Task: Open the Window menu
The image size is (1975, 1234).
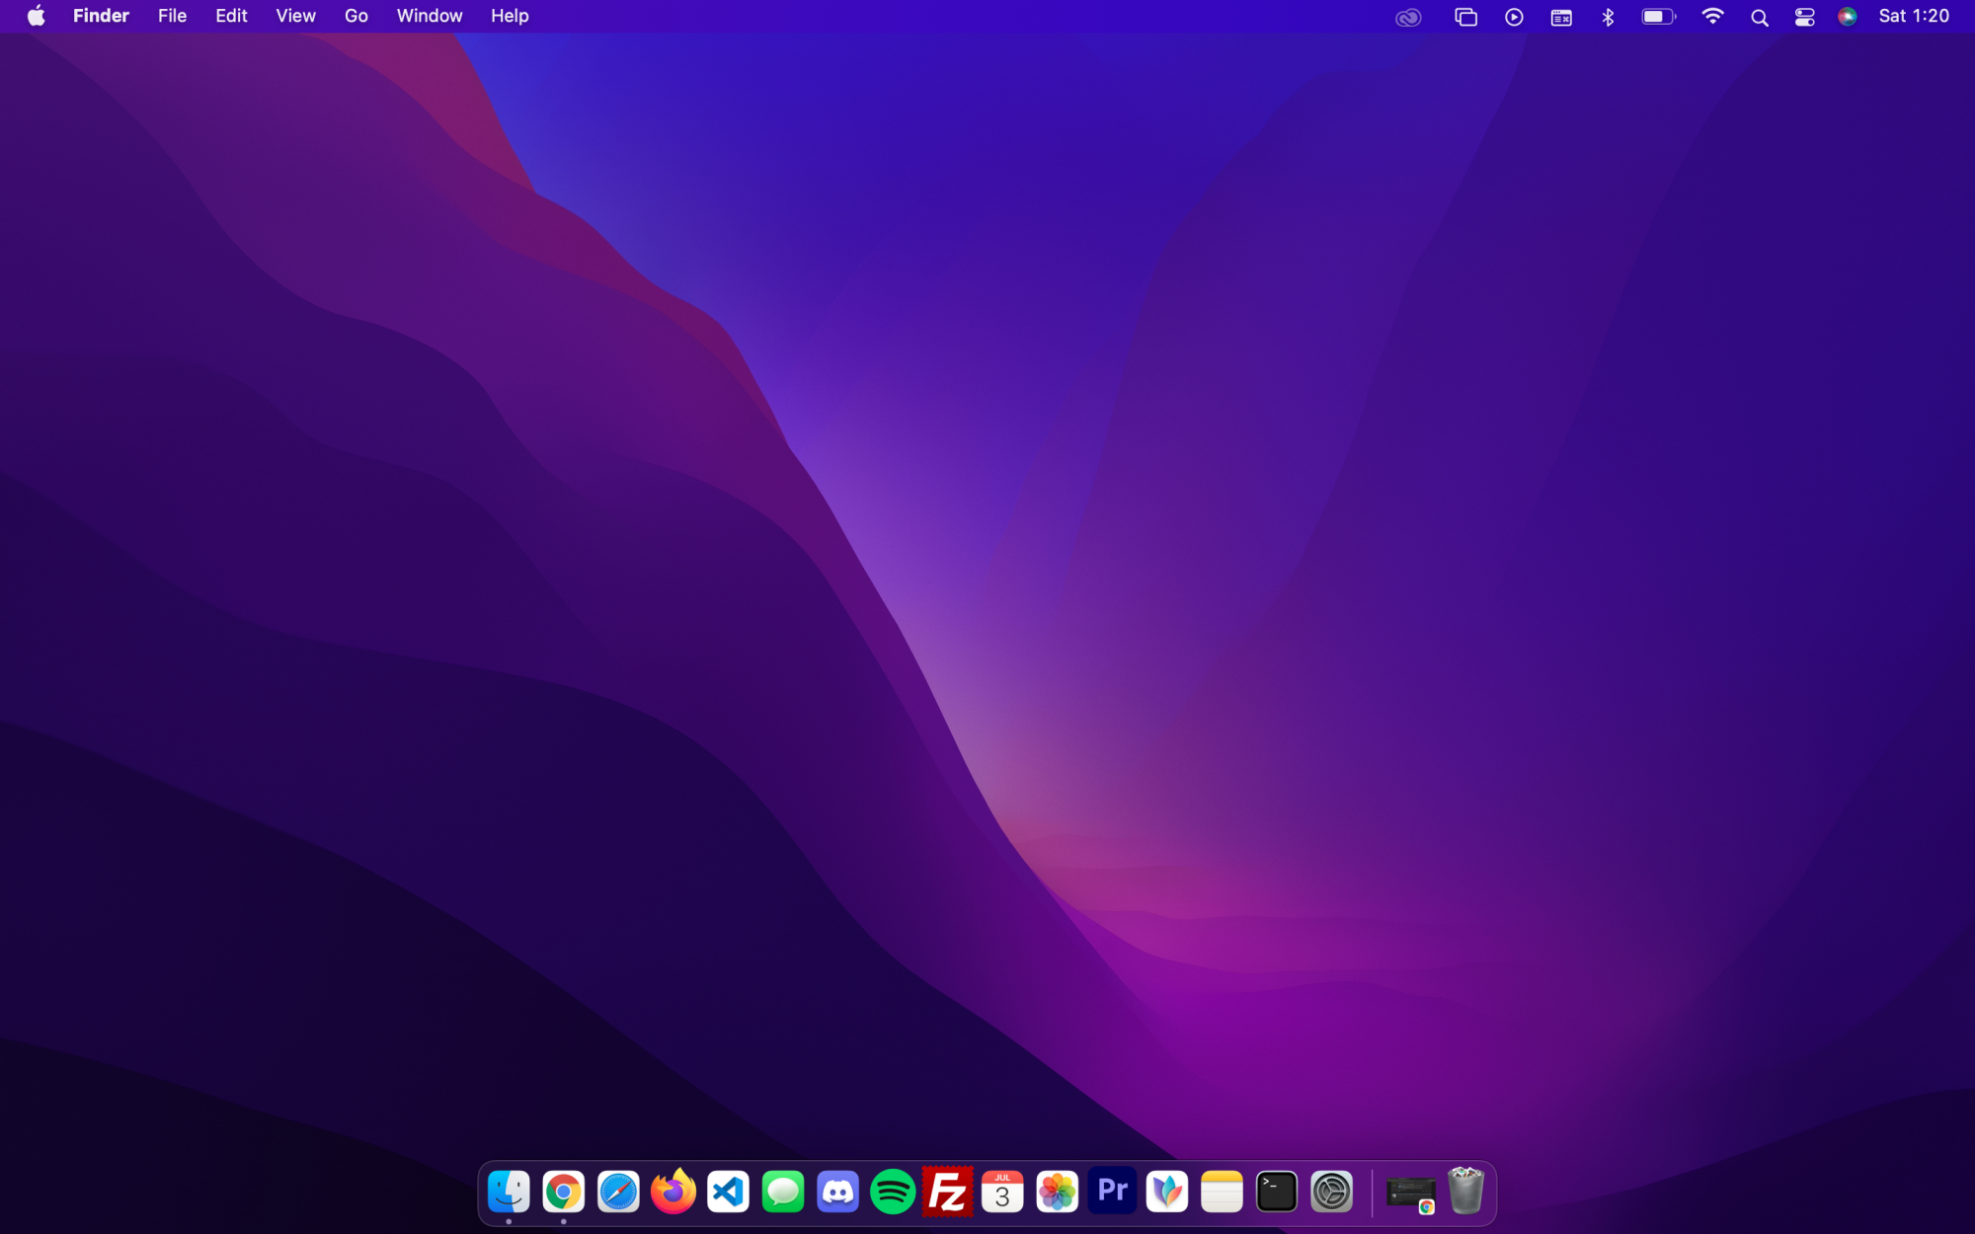Action: (x=430, y=16)
